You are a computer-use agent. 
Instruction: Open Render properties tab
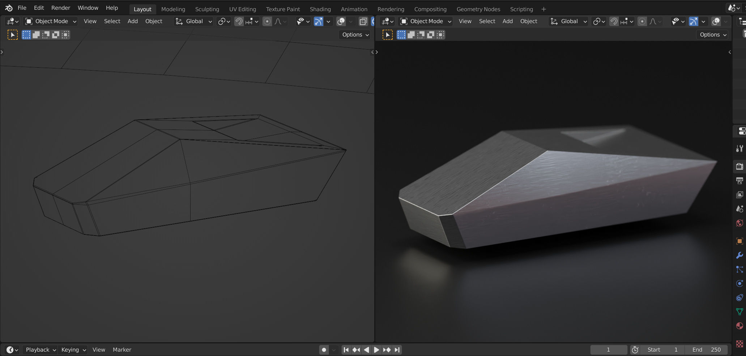[739, 166]
